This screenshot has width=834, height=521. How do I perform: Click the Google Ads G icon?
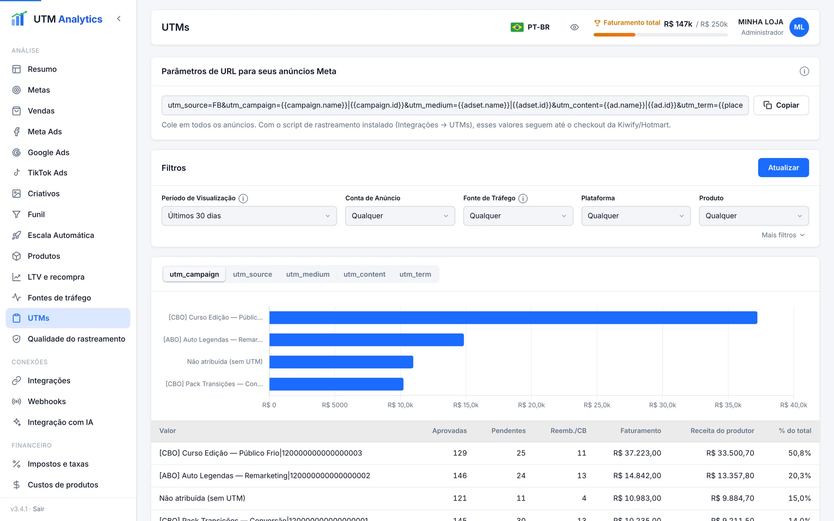17,153
